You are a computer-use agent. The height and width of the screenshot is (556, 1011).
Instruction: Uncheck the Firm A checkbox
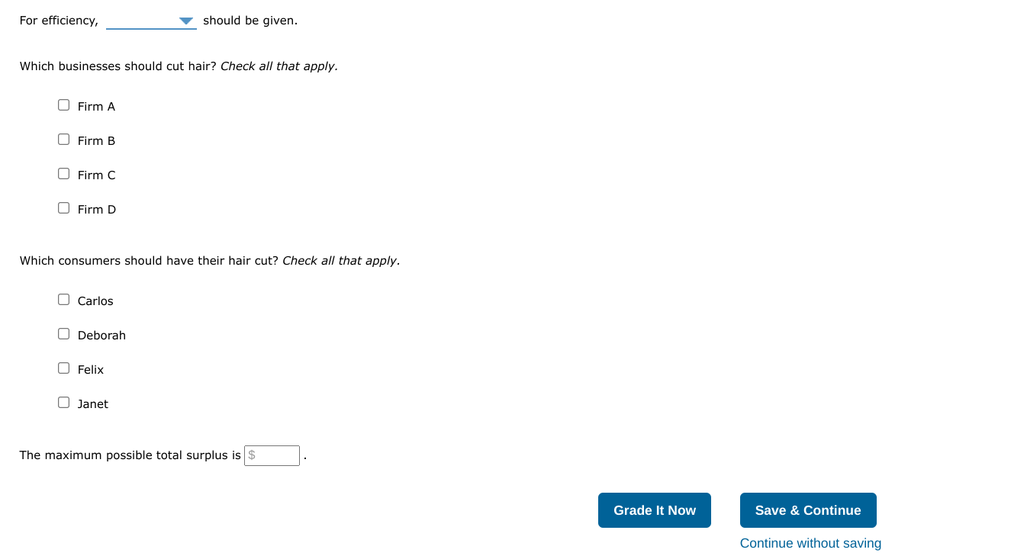[63, 104]
